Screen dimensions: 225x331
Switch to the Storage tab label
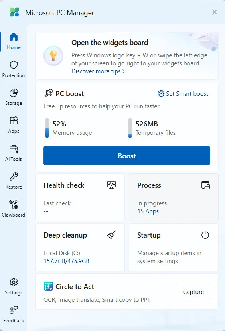(14, 103)
